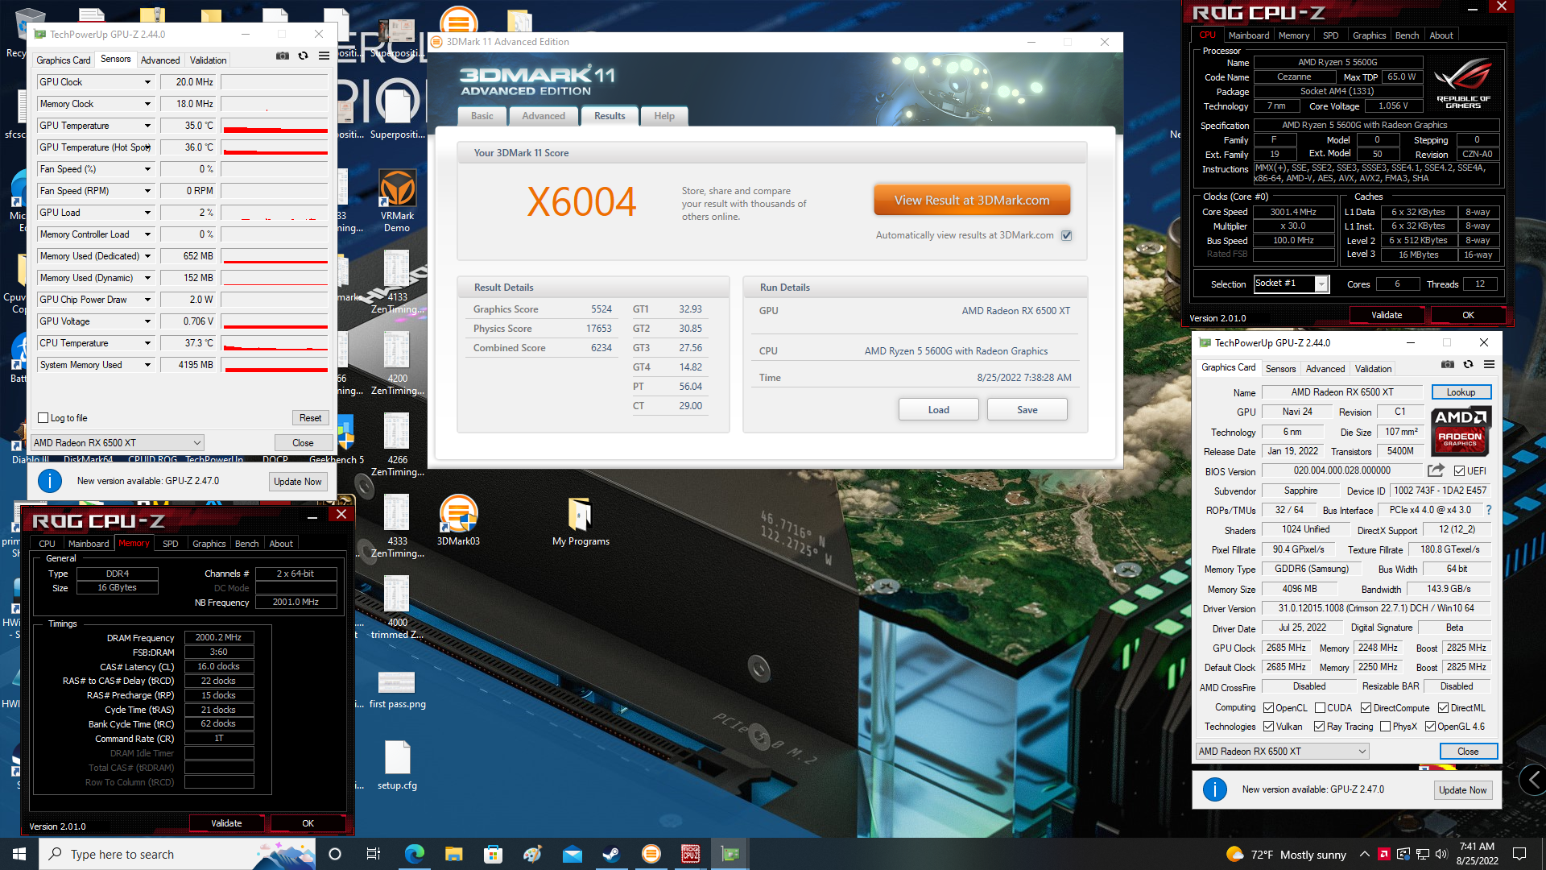1546x870 pixels.
Task: Click BIOS export share icon in GPU-Z
Action: (1436, 470)
